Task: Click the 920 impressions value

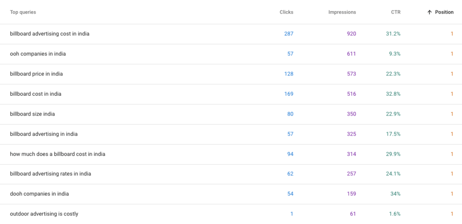Action: [351, 34]
